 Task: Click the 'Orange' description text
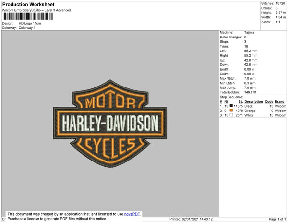[250, 111]
